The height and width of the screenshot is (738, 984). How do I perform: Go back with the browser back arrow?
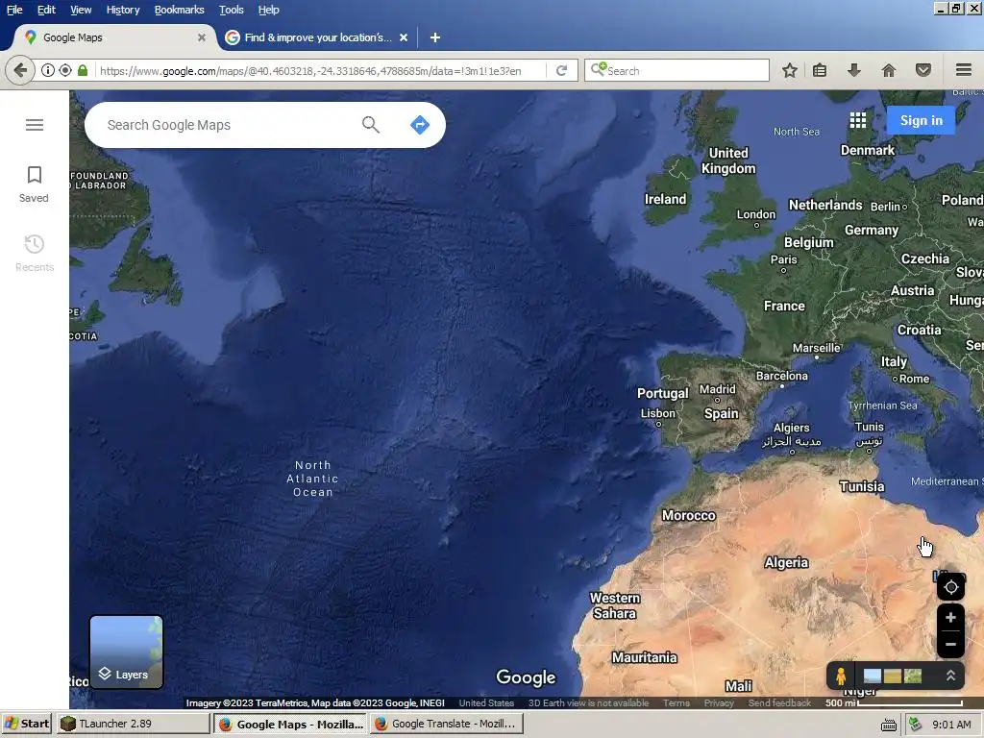pos(20,70)
